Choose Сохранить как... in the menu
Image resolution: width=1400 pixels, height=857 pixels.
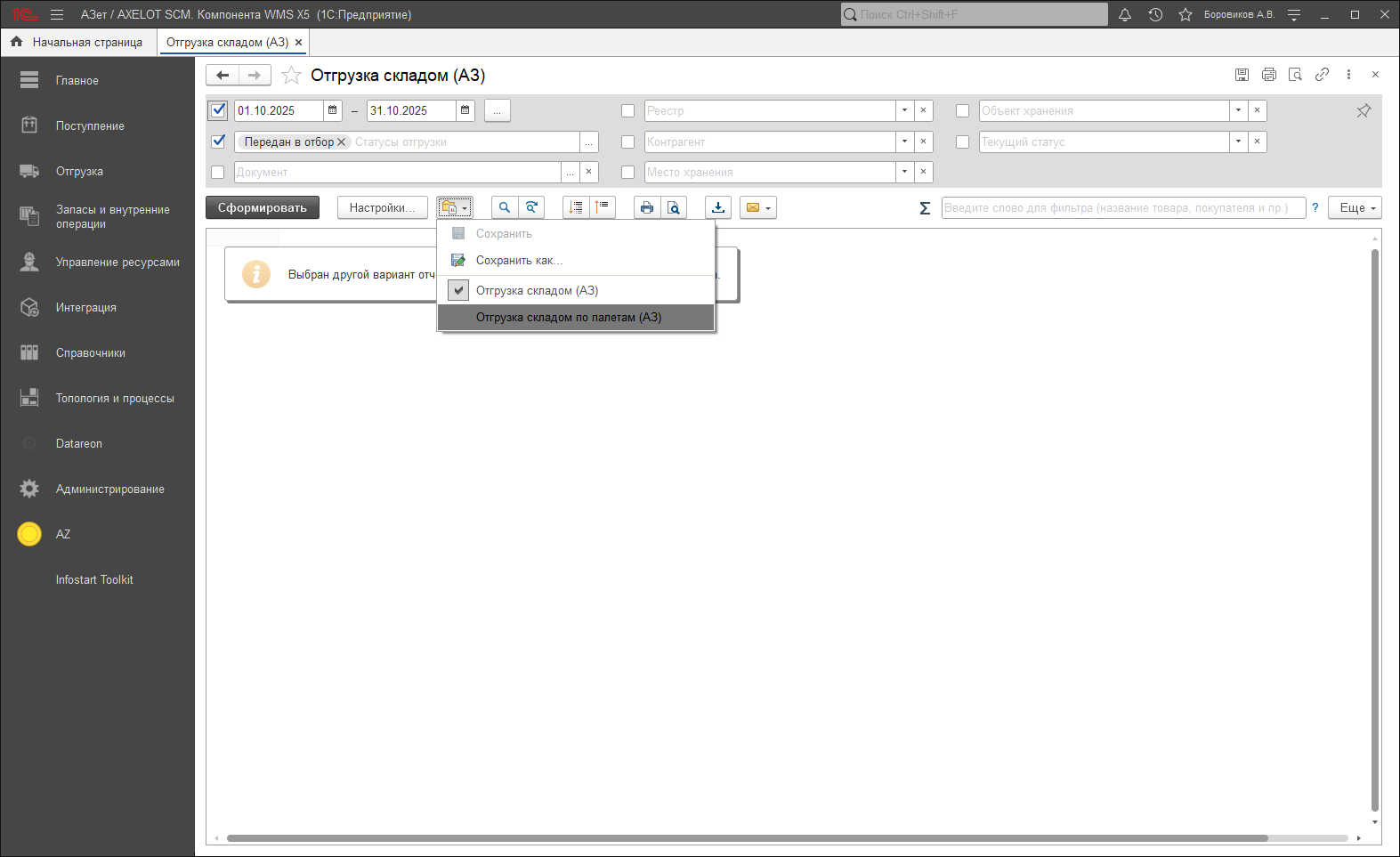519,260
